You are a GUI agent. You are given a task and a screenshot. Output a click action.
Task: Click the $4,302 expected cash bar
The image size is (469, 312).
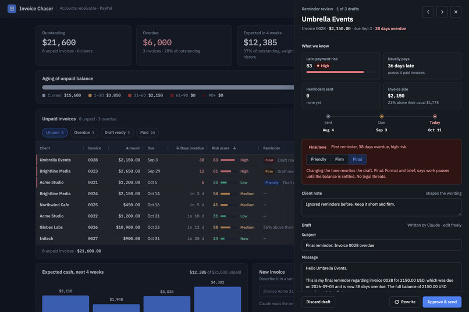(x=218, y=299)
